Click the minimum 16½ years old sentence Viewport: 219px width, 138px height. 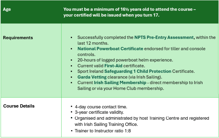pyautogui.click(x=129, y=9)
